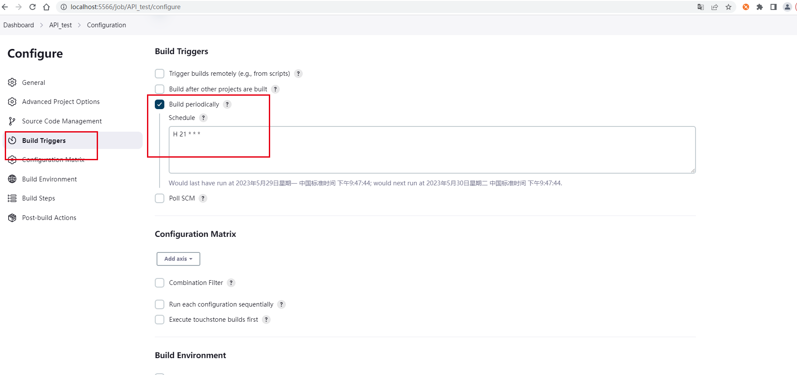This screenshot has height=375, width=797.
Task: Click the Configuration Matrix heading
Action: (196, 234)
